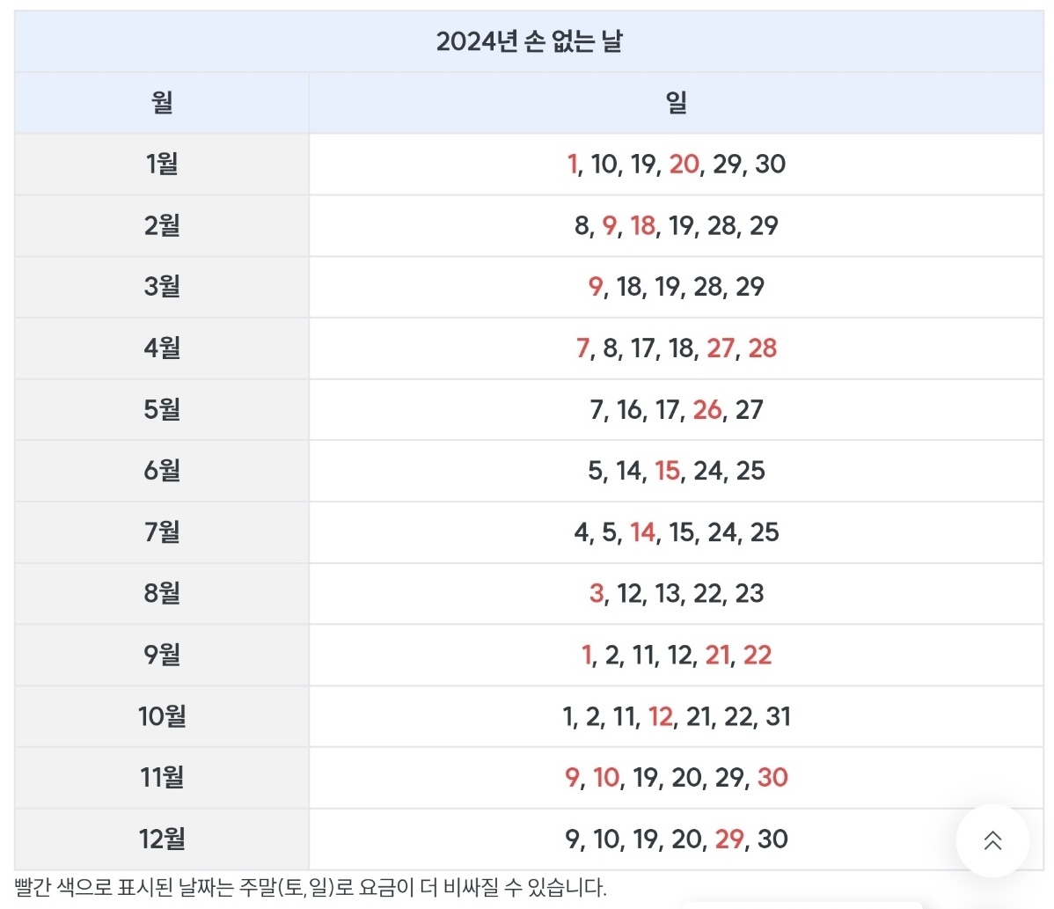Select the 9월 month cell
The width and height of the screenshot is (1054, 909).
161,655
